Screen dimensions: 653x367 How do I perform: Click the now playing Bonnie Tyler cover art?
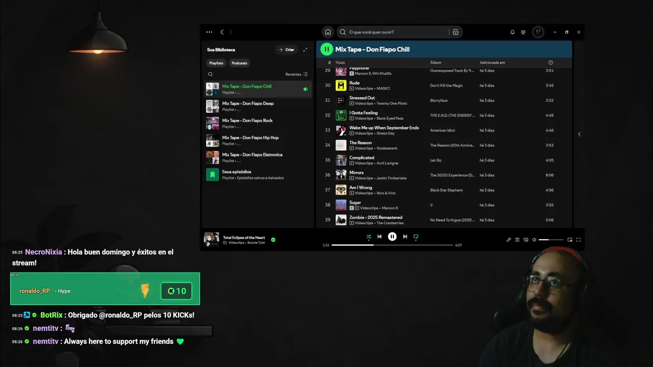[x=211, y=240]
